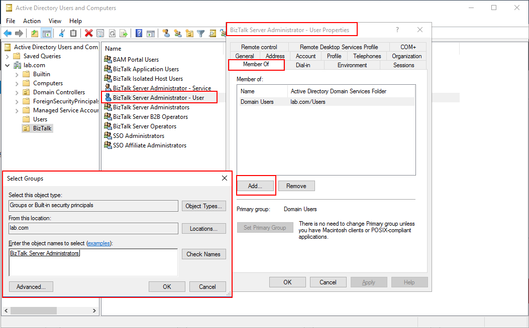529x328 pixels.
Task: Switch to the Member Of tab
Action: [256, 64]
